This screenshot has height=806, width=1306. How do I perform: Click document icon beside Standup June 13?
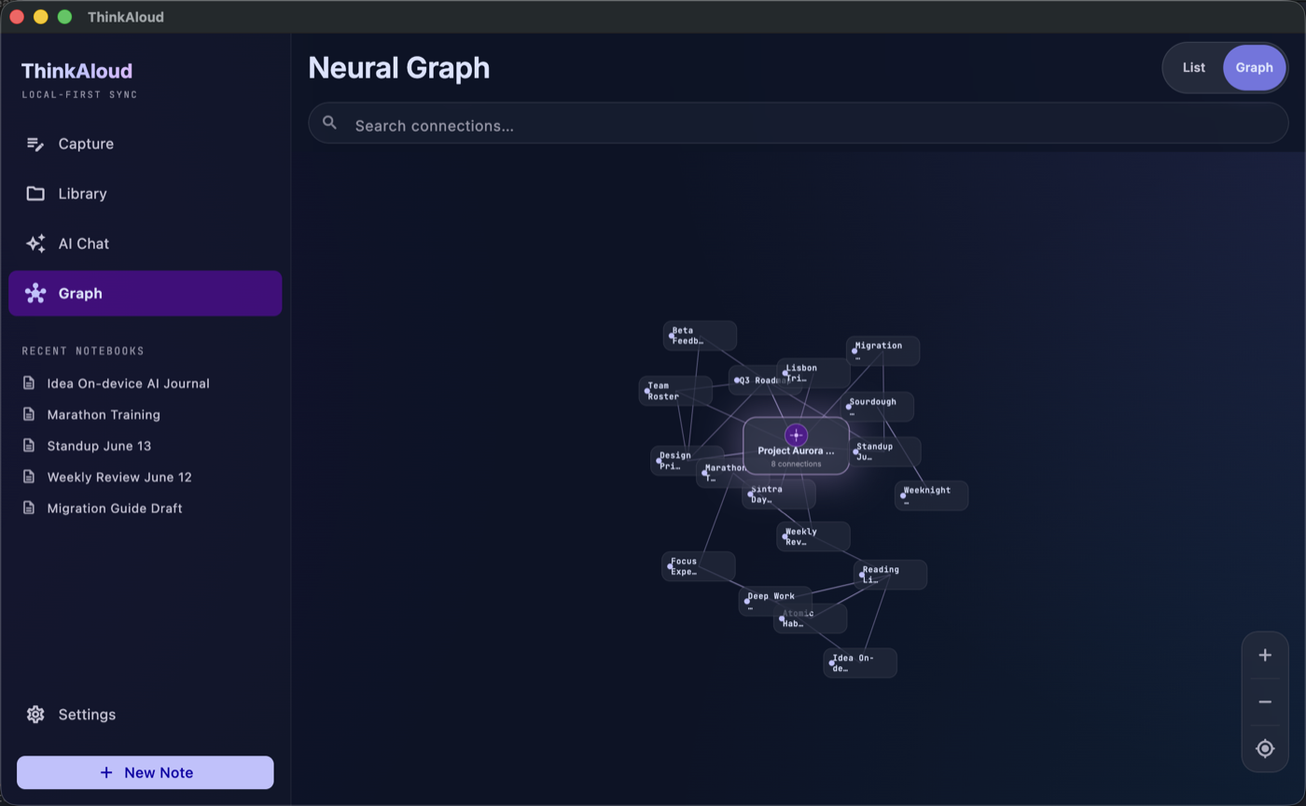(30, 446)
